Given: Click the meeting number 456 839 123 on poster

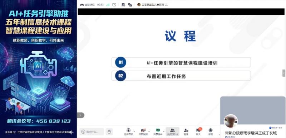Looking at the screenshot, I should (53, 121).
